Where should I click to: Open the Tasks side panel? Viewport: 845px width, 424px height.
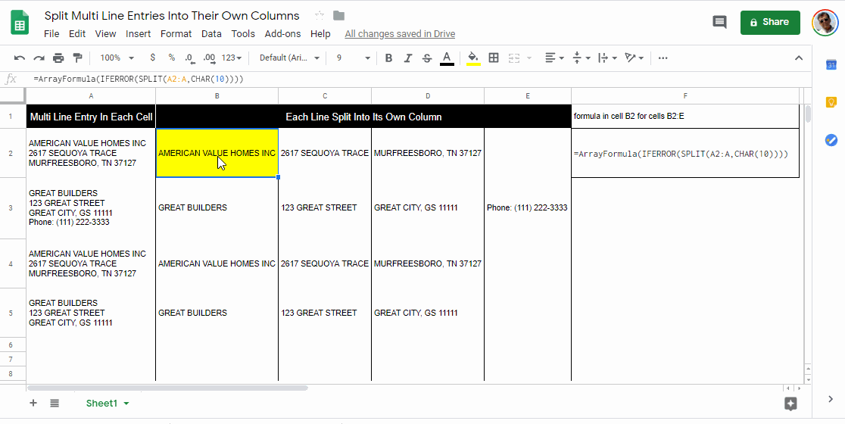point(831,140)
